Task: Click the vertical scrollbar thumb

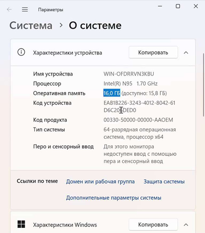Action: pyautogui.click(x=204, y=85)
